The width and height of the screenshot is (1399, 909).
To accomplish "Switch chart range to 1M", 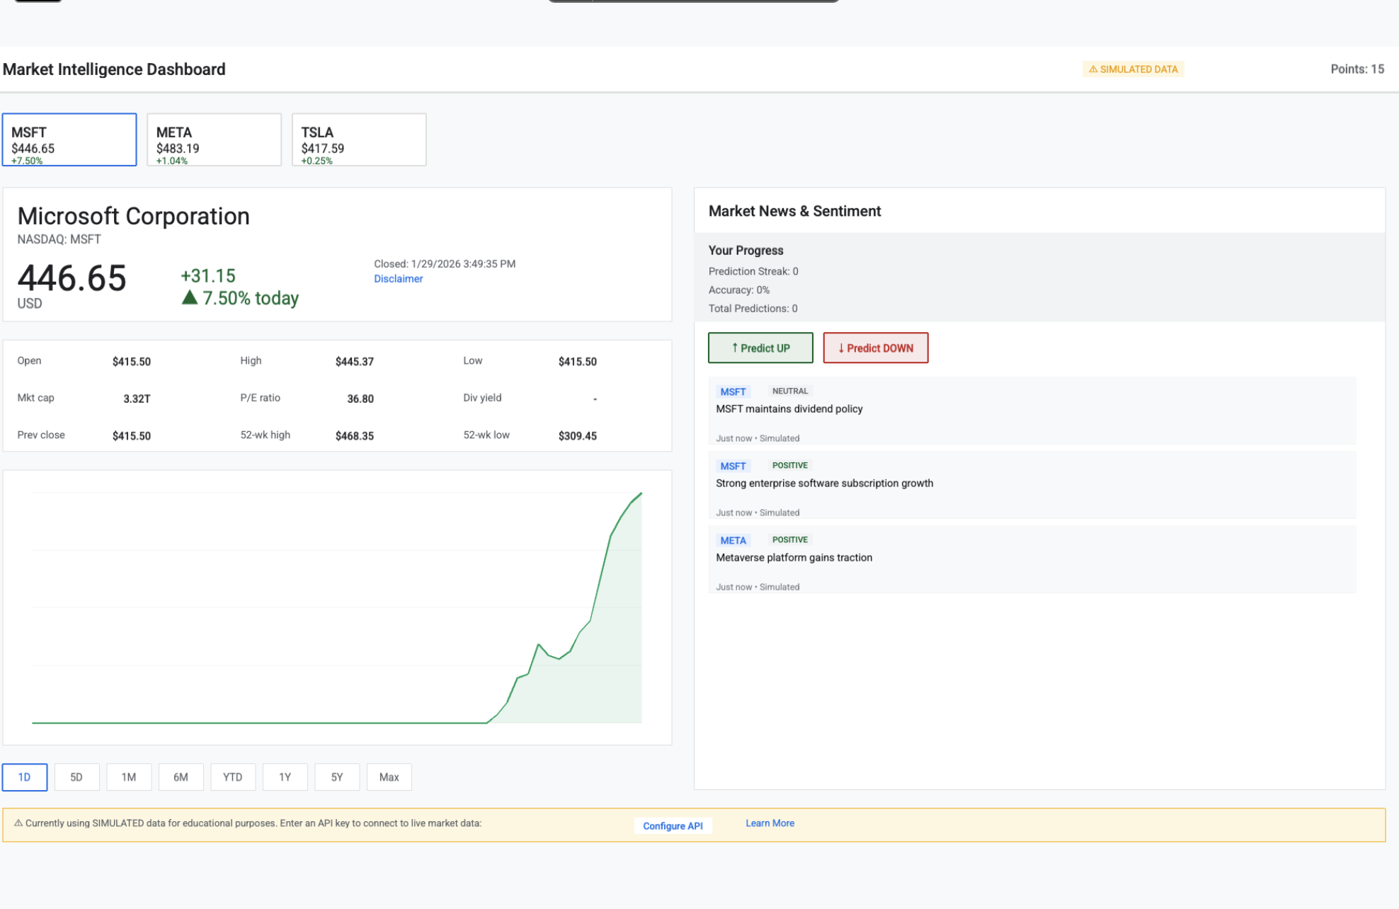I will tap(129, 777).
